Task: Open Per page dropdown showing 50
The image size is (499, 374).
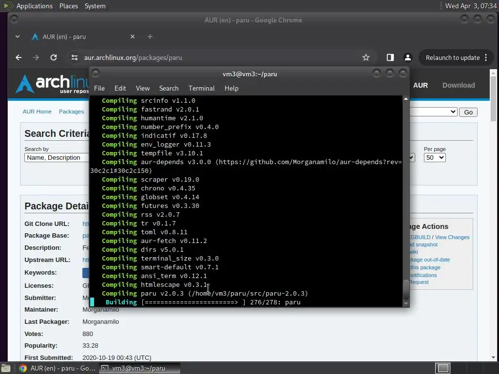Action: (x=434, y=158)
